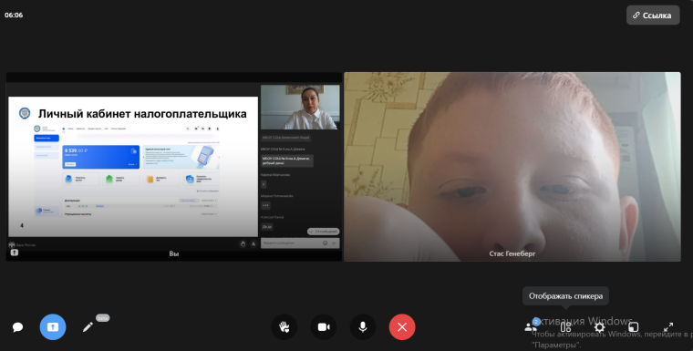Select your shared screen tile labeled Вы
The height and width of the screenshot is (351, 693).
pos(173,167)
